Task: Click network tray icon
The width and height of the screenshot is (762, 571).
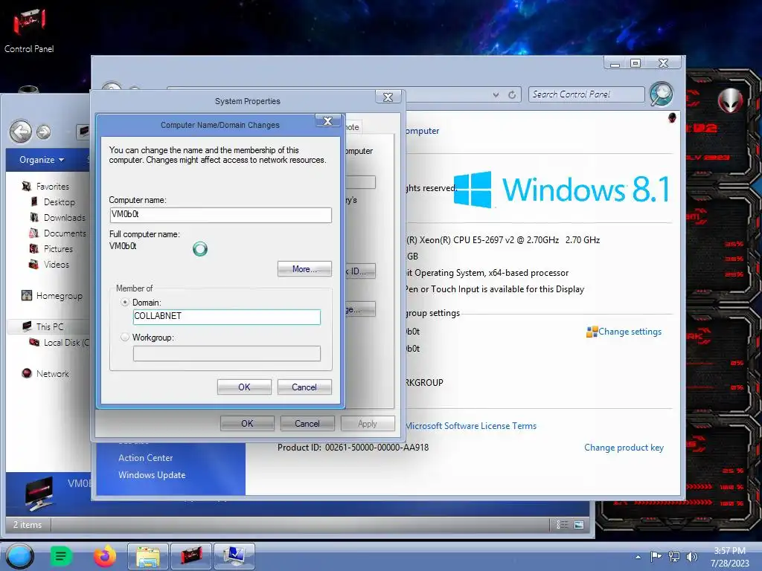Action: (x=674, y=556)
